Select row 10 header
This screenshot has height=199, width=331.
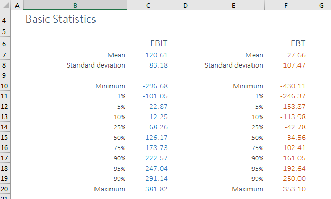point(5,86)
